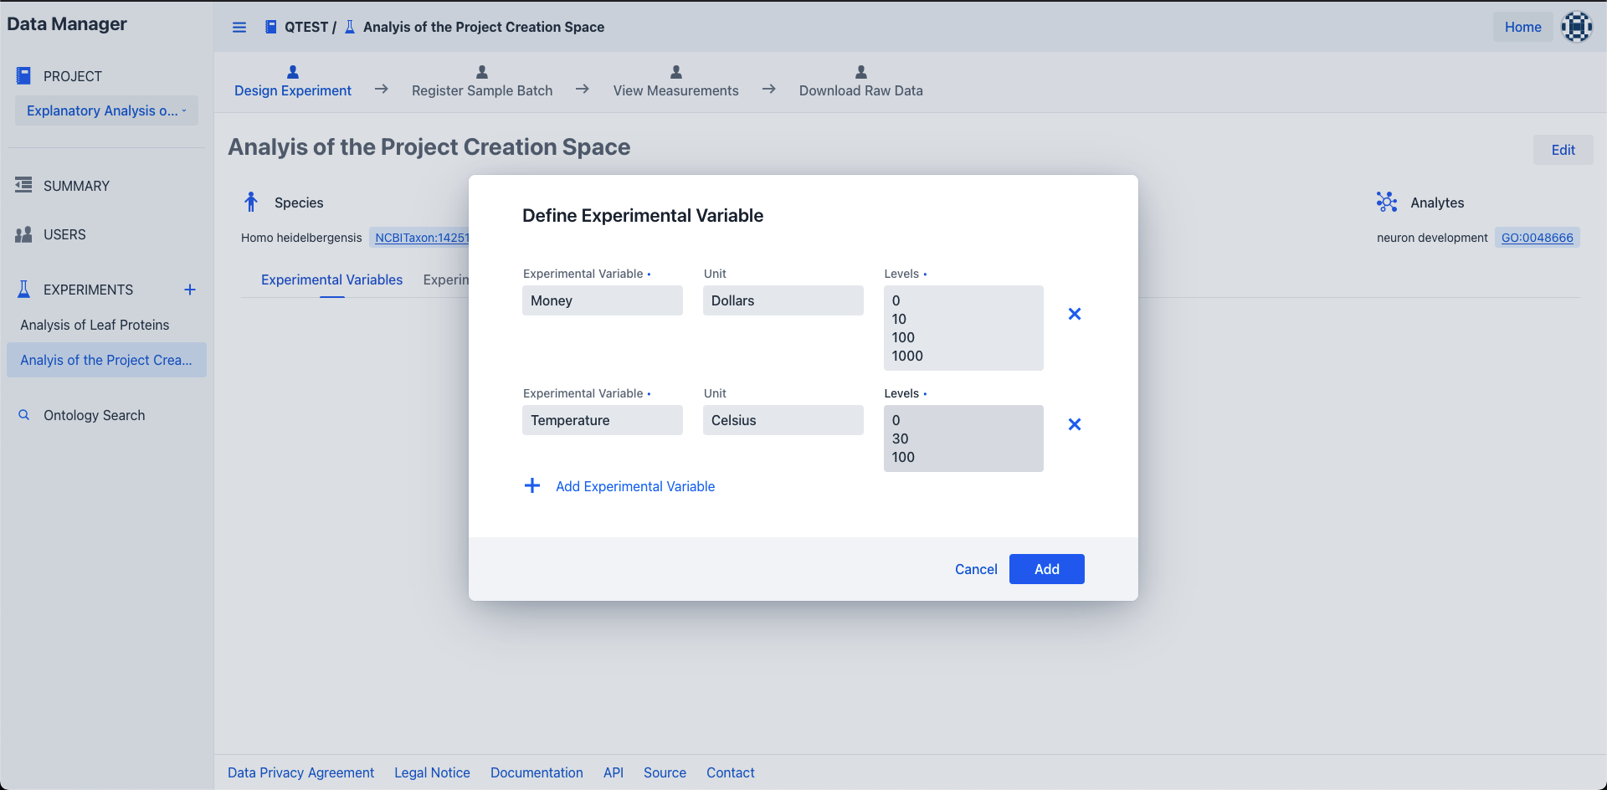This screenshot has height=790, width=1607.
Task: Click the Temperature levels text area
Action: pos(963,439)
